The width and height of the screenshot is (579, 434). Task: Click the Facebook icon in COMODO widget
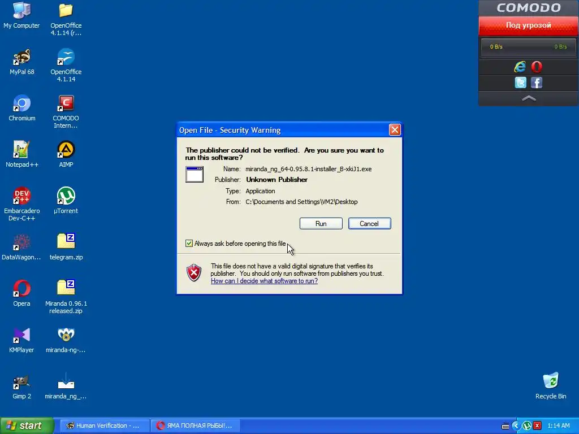(x=537, y=83)
